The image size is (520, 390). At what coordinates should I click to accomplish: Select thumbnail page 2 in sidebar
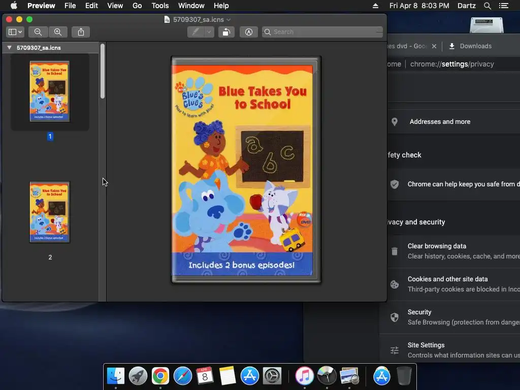pos(50,212)
